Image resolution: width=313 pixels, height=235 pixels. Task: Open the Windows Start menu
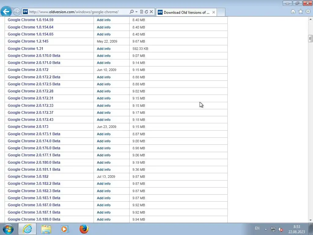click(8, 229)
